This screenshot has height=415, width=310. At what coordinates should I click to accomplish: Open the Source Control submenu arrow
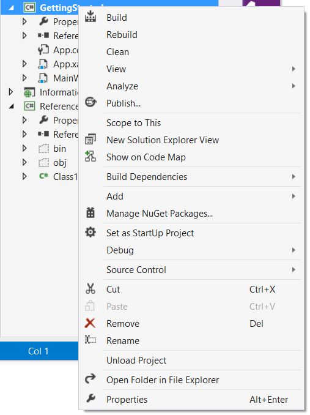point(293,270)
